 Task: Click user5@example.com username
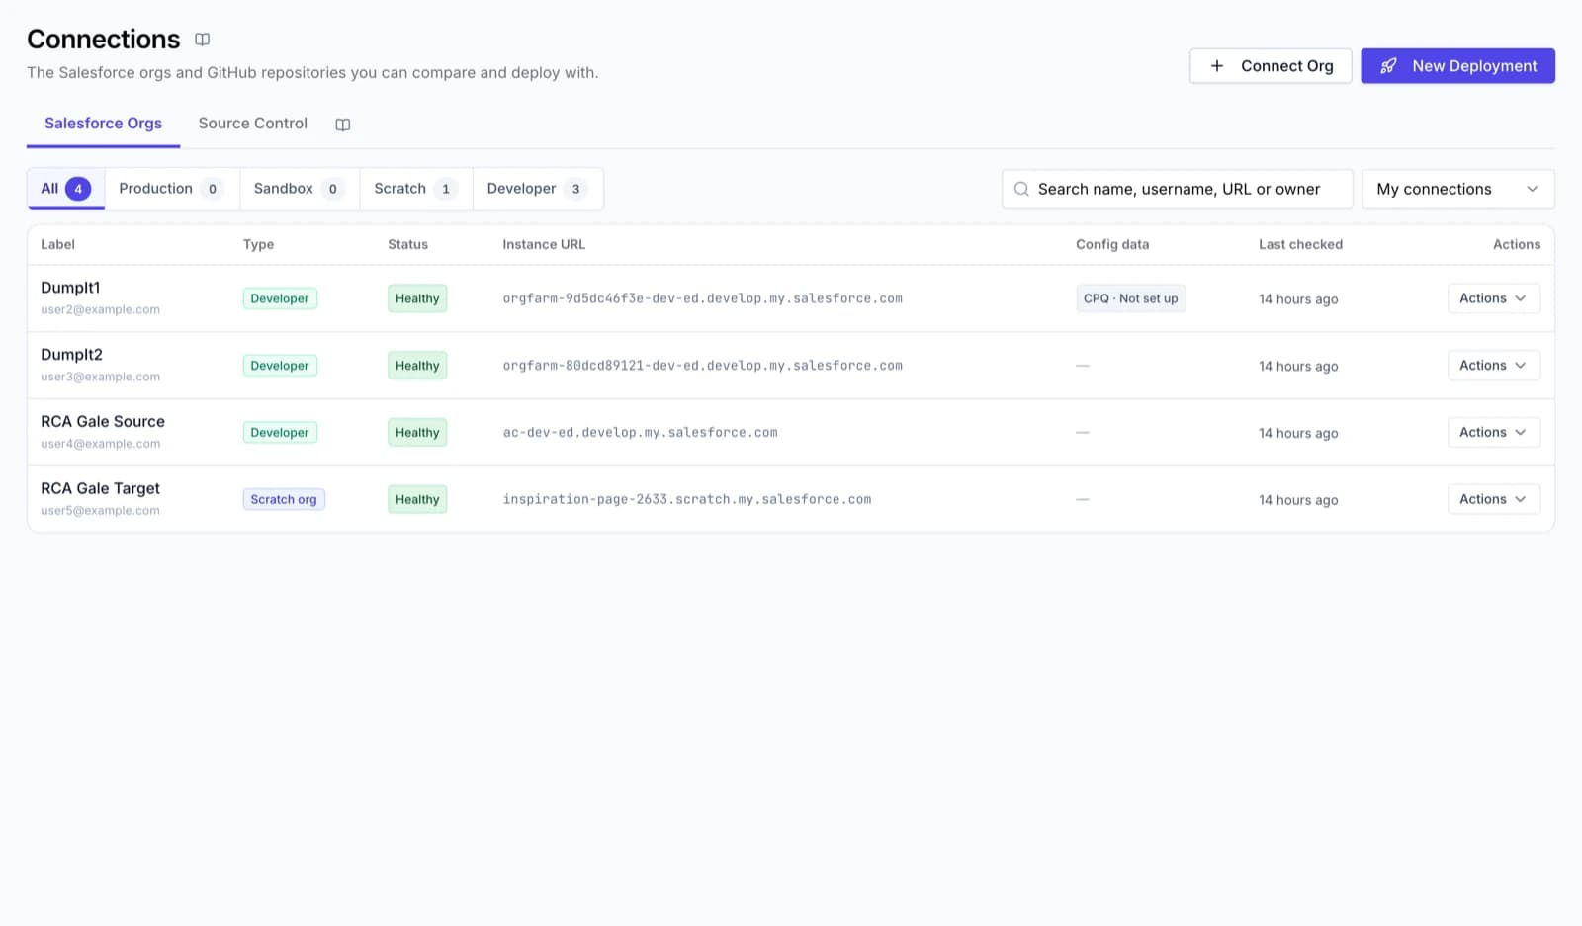pos(100,511)
